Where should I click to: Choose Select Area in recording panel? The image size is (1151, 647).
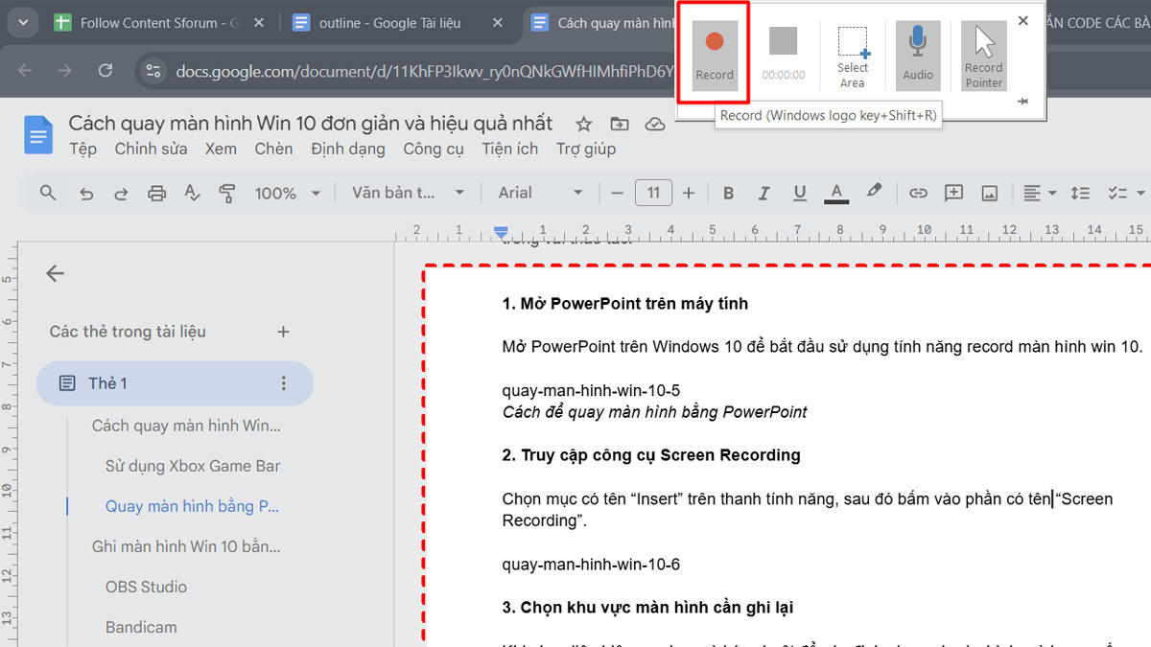852,56
